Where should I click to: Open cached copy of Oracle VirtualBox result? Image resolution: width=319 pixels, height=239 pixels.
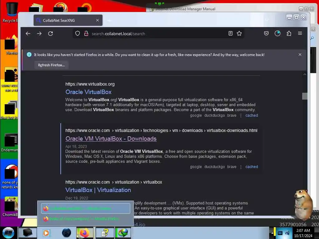click(x=252, y=115)
